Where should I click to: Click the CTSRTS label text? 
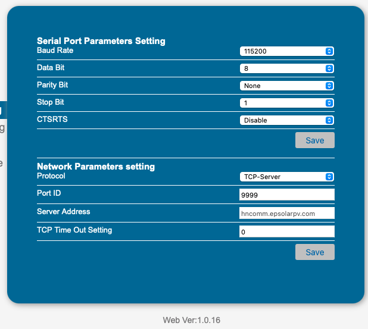[52, 119]
